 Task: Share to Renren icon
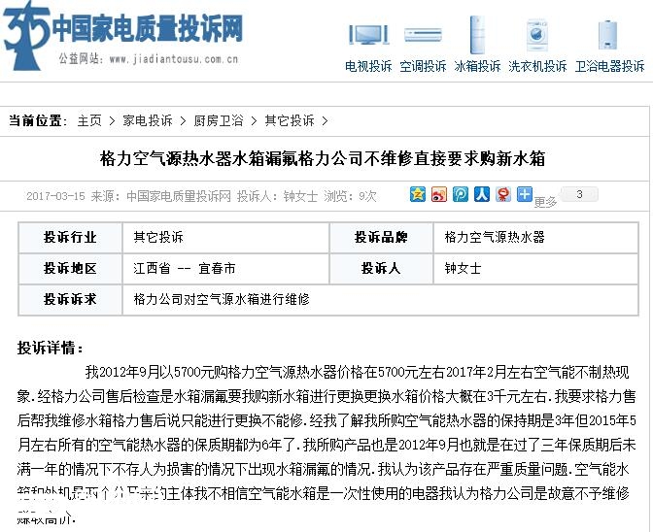(x=481, y=194)
